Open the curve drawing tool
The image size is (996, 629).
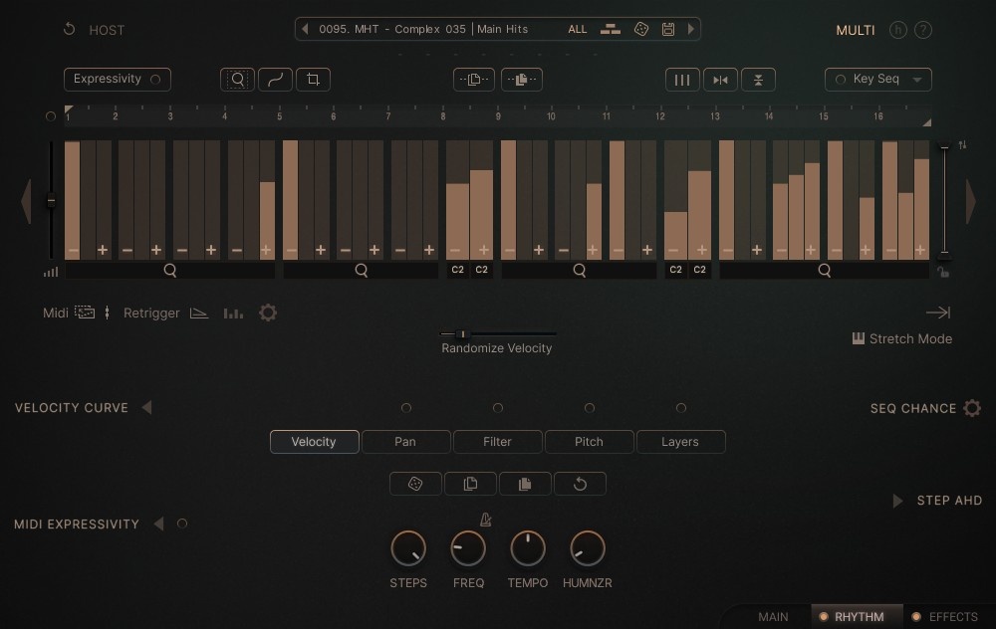click(x=275, y=79)
